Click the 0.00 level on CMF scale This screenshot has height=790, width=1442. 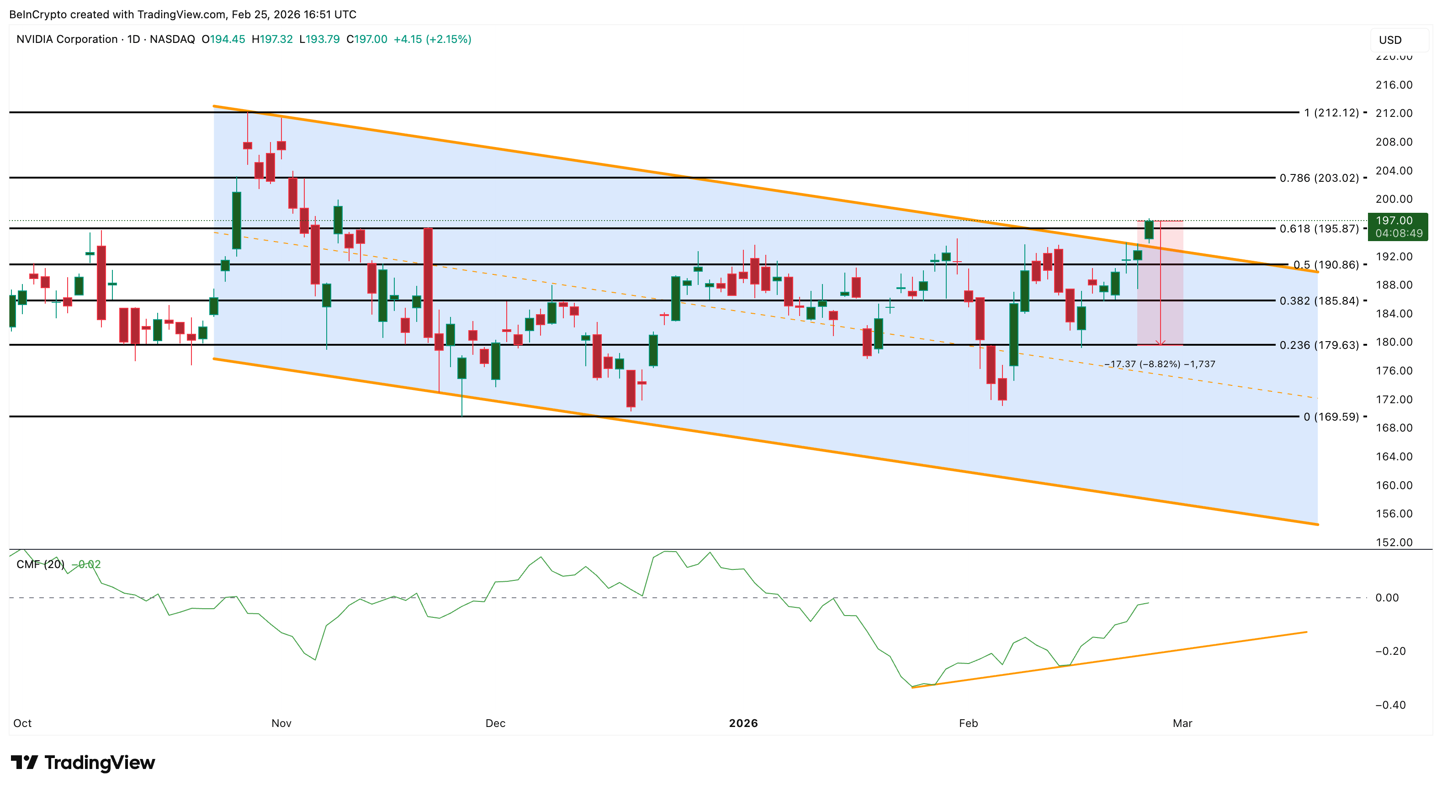(1387, 598)
